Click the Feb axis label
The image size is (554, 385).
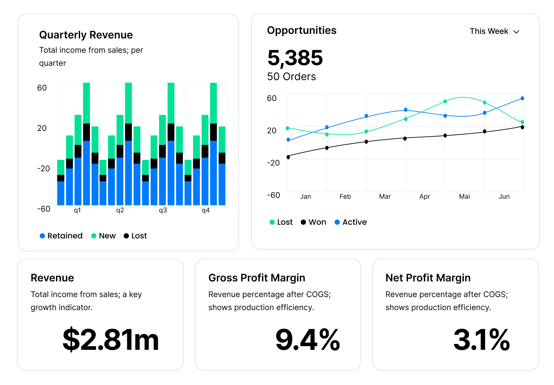(345, 196)
